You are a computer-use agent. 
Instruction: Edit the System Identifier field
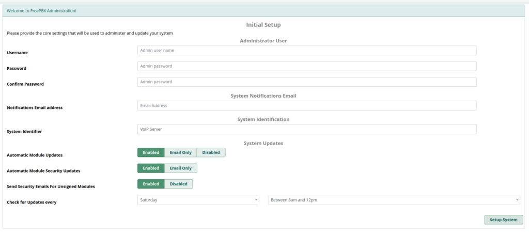pyautogui.click(x=307, y=129)
